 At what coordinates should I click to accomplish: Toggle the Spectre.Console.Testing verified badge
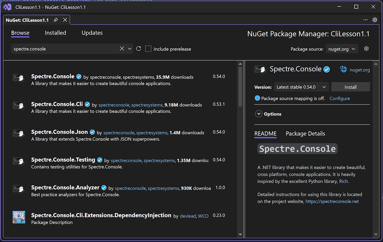(100, 160)
